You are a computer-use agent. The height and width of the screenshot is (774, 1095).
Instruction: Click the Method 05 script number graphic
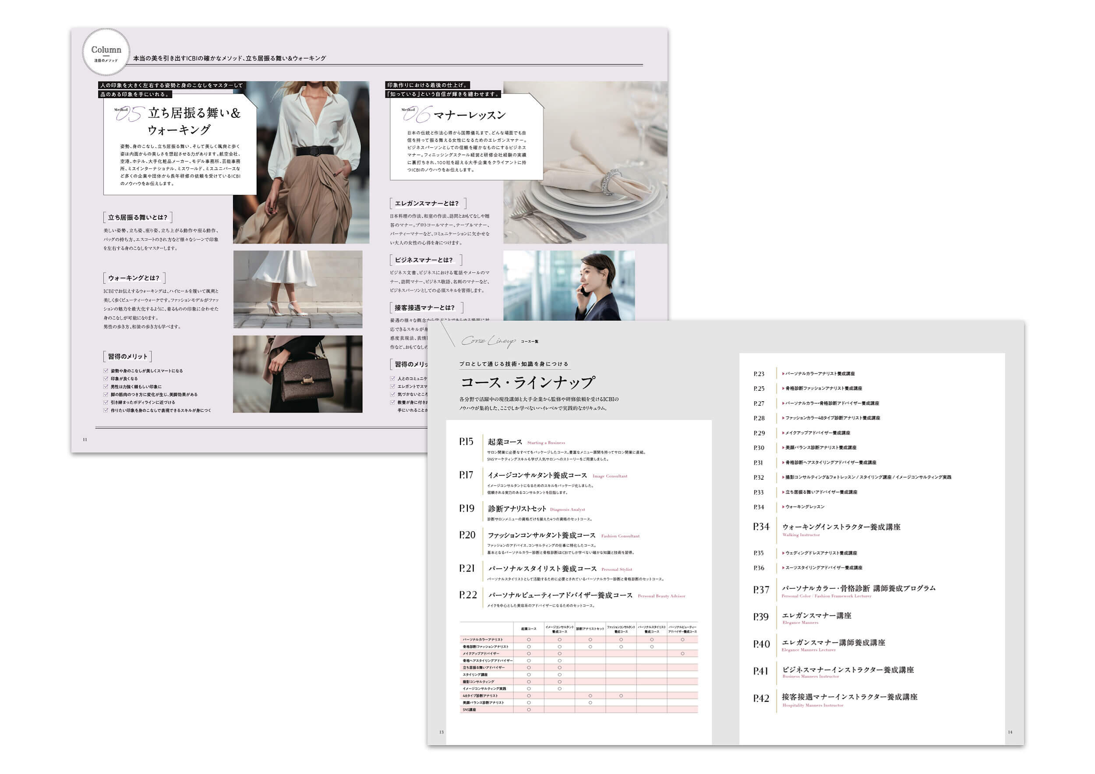[130, 114]
